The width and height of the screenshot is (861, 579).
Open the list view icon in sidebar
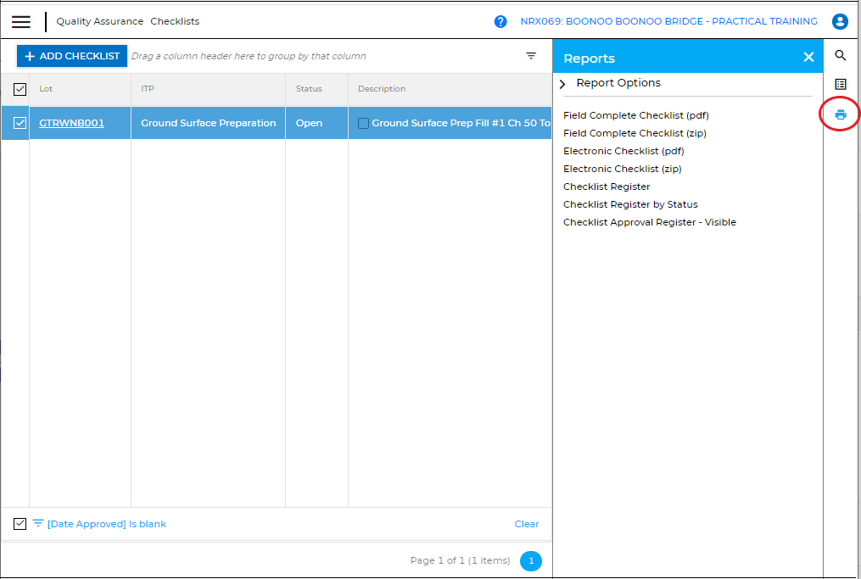[841, 85]
